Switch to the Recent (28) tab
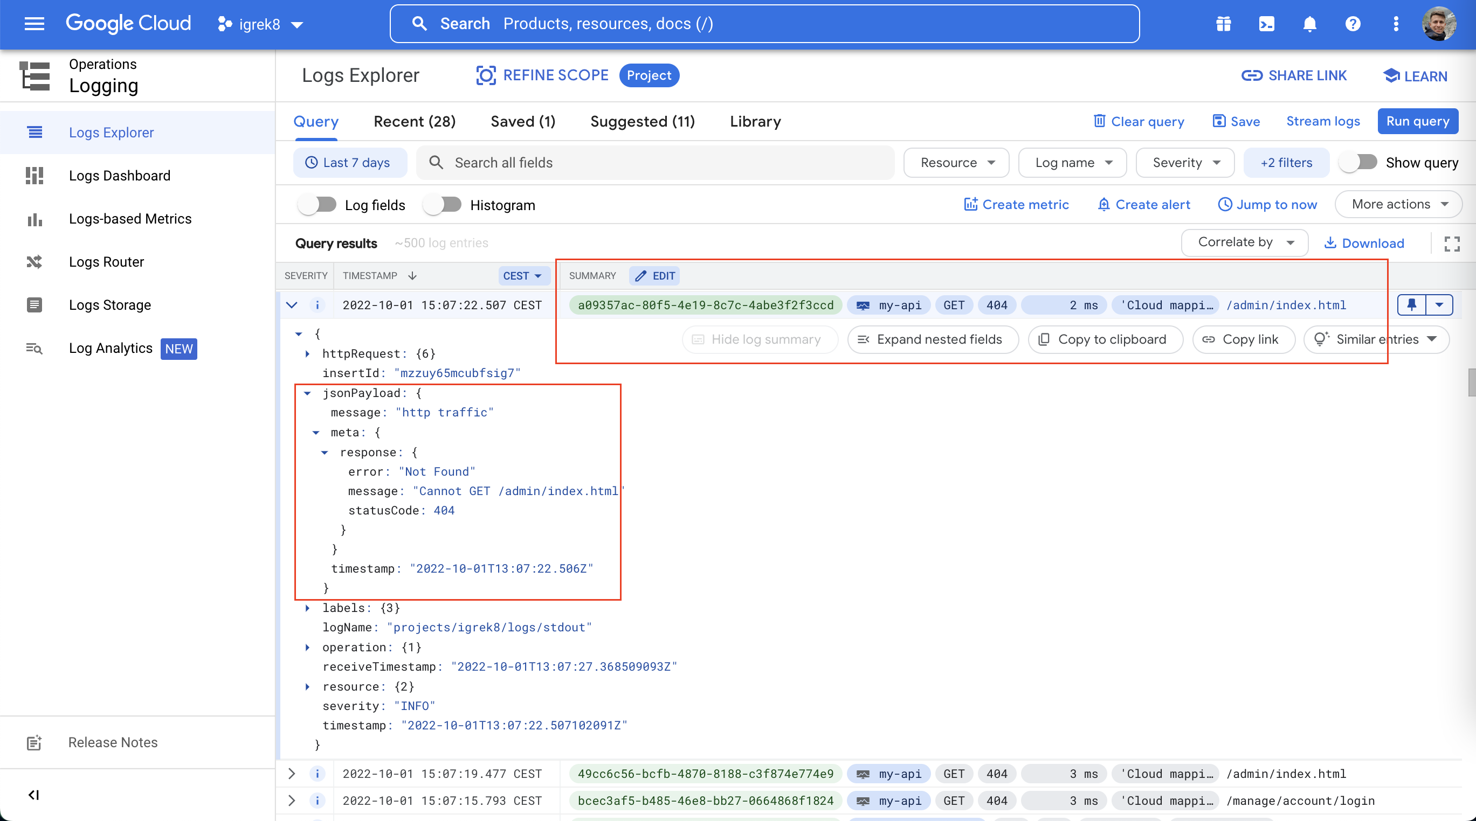Viewport: 1476px width, 821px height. coord(414,121)
